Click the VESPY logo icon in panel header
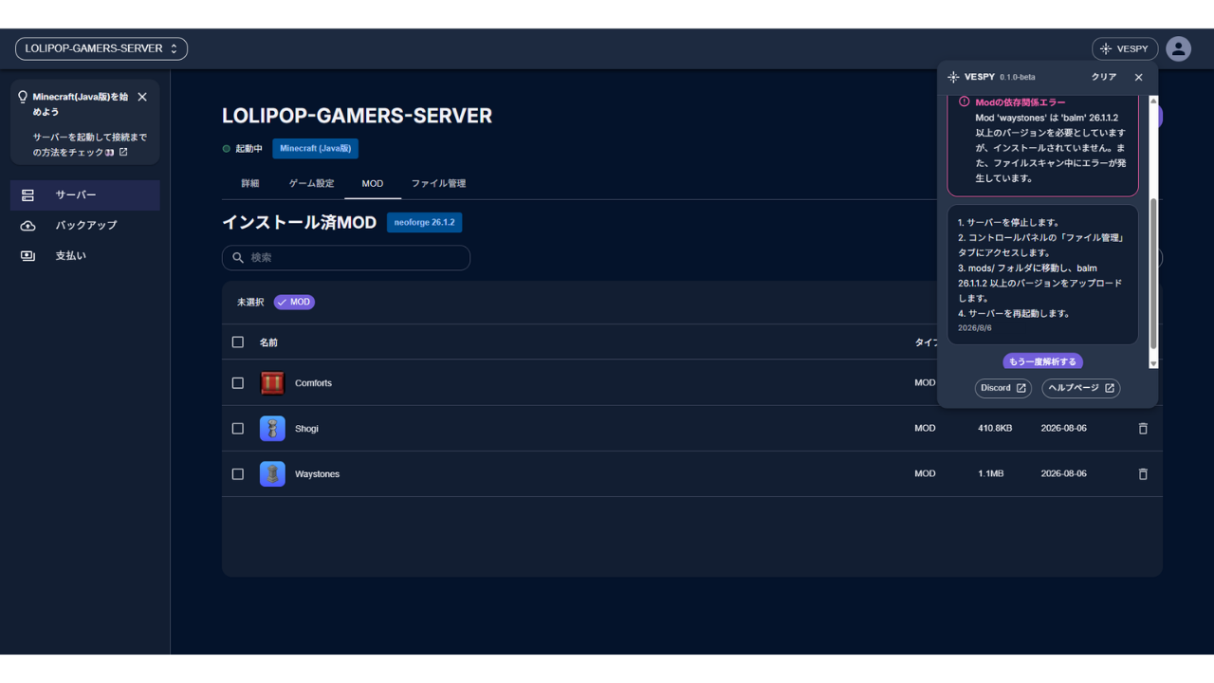Image resolution: width=1214 pixels, height=683 pixels. 953,78
